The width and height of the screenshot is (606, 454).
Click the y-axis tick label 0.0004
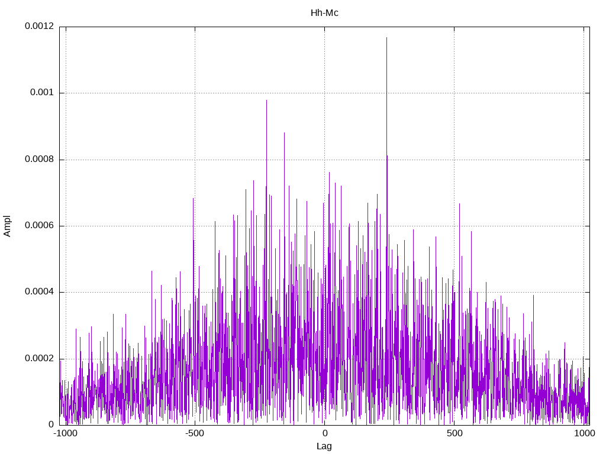point(40,292)
